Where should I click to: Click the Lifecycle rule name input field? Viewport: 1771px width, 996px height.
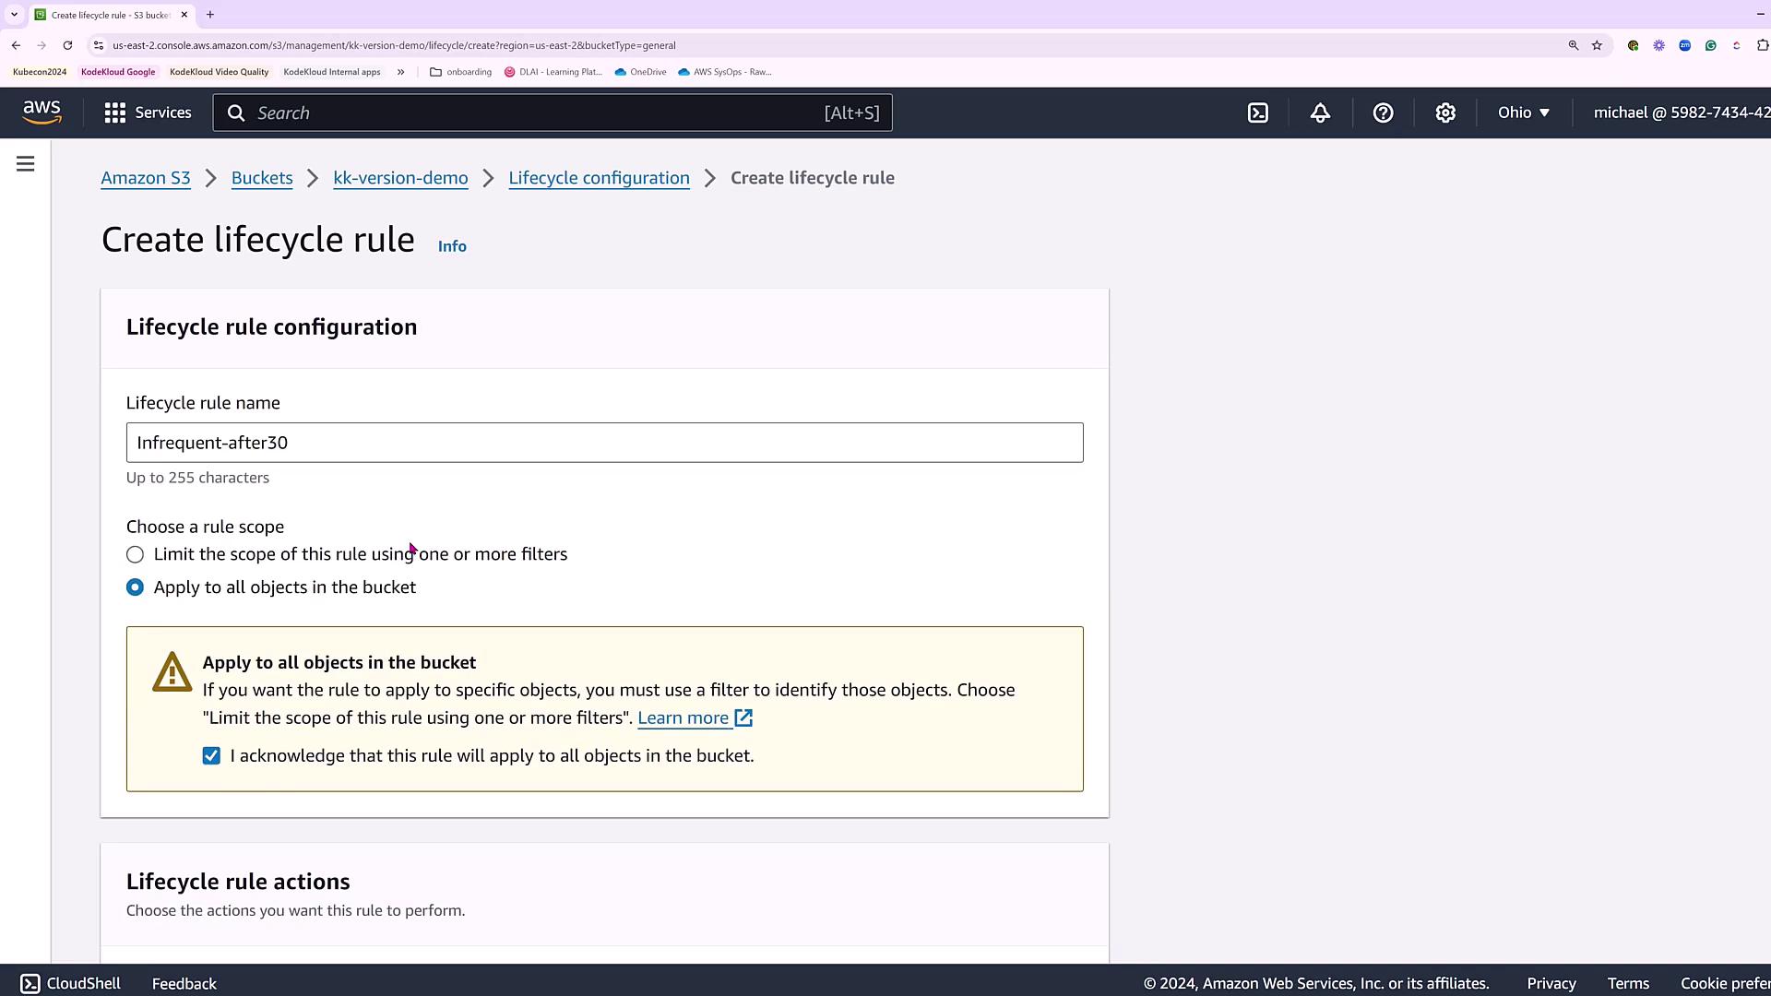[x=604, y=443]
